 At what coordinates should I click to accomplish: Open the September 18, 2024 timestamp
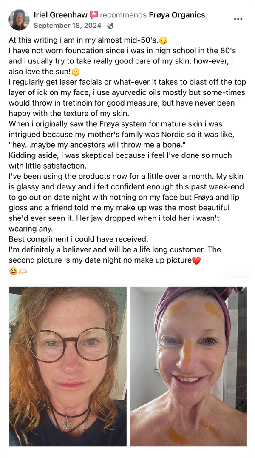coord(68,26)
